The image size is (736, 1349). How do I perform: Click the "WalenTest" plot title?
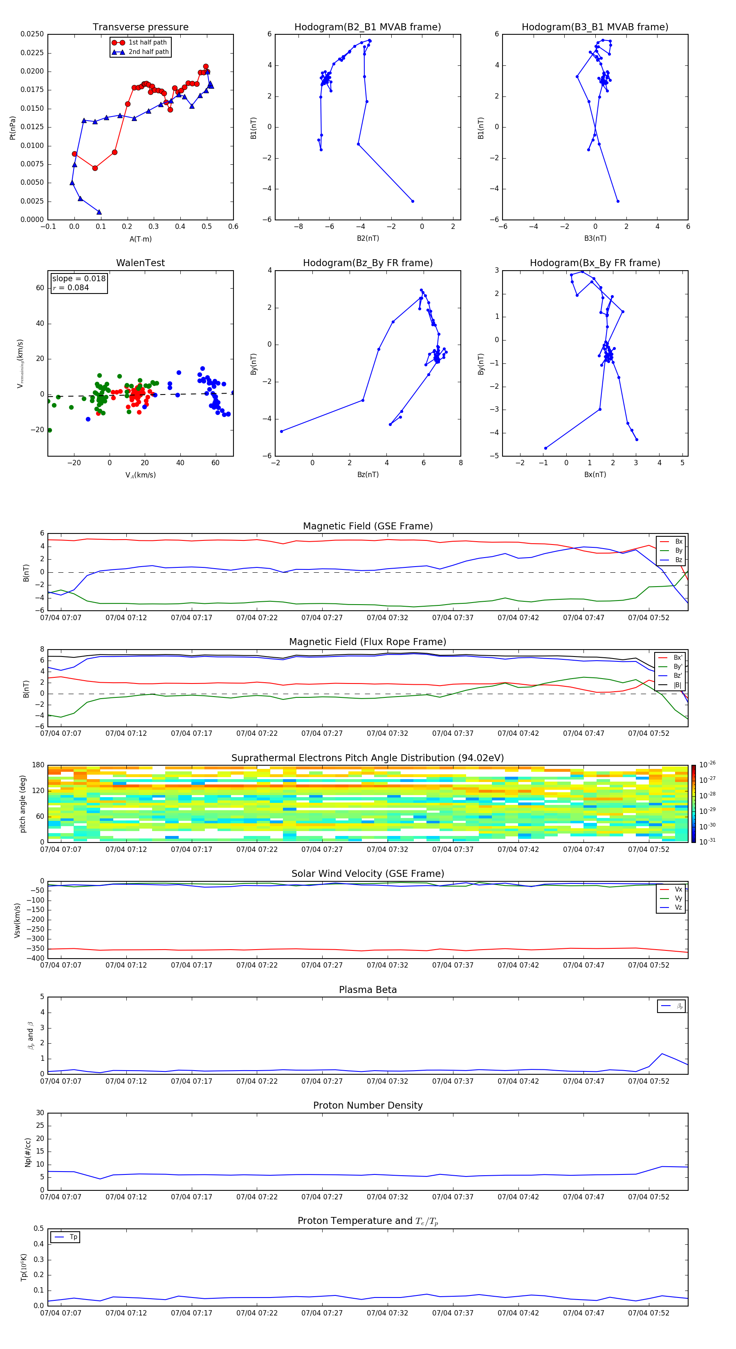click(140, 263)
